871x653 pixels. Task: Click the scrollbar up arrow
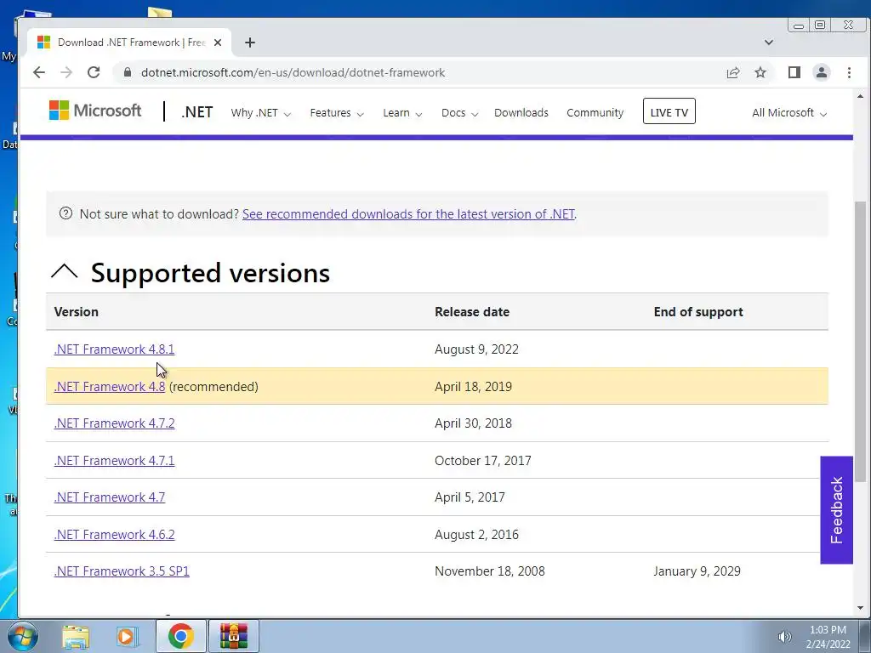coord(861,96)
